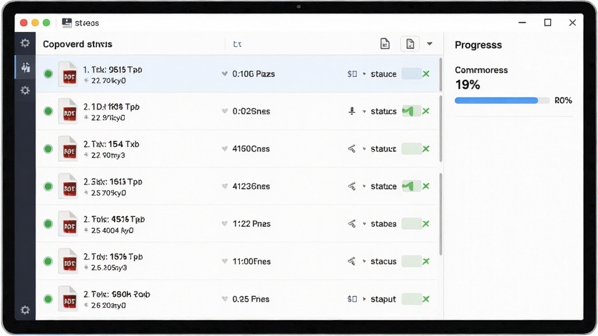Click the bordered file icon button in header
The height and width of the screenshot is (336, 598).
pyautogui.click(x=410, y=44)
